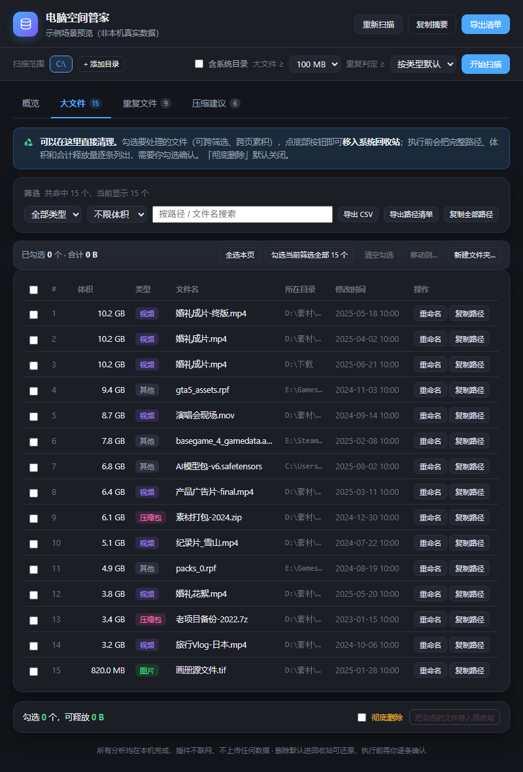523x772 pixels.
Task: Click the 全选本页 button
Action: tap(240, 255)
